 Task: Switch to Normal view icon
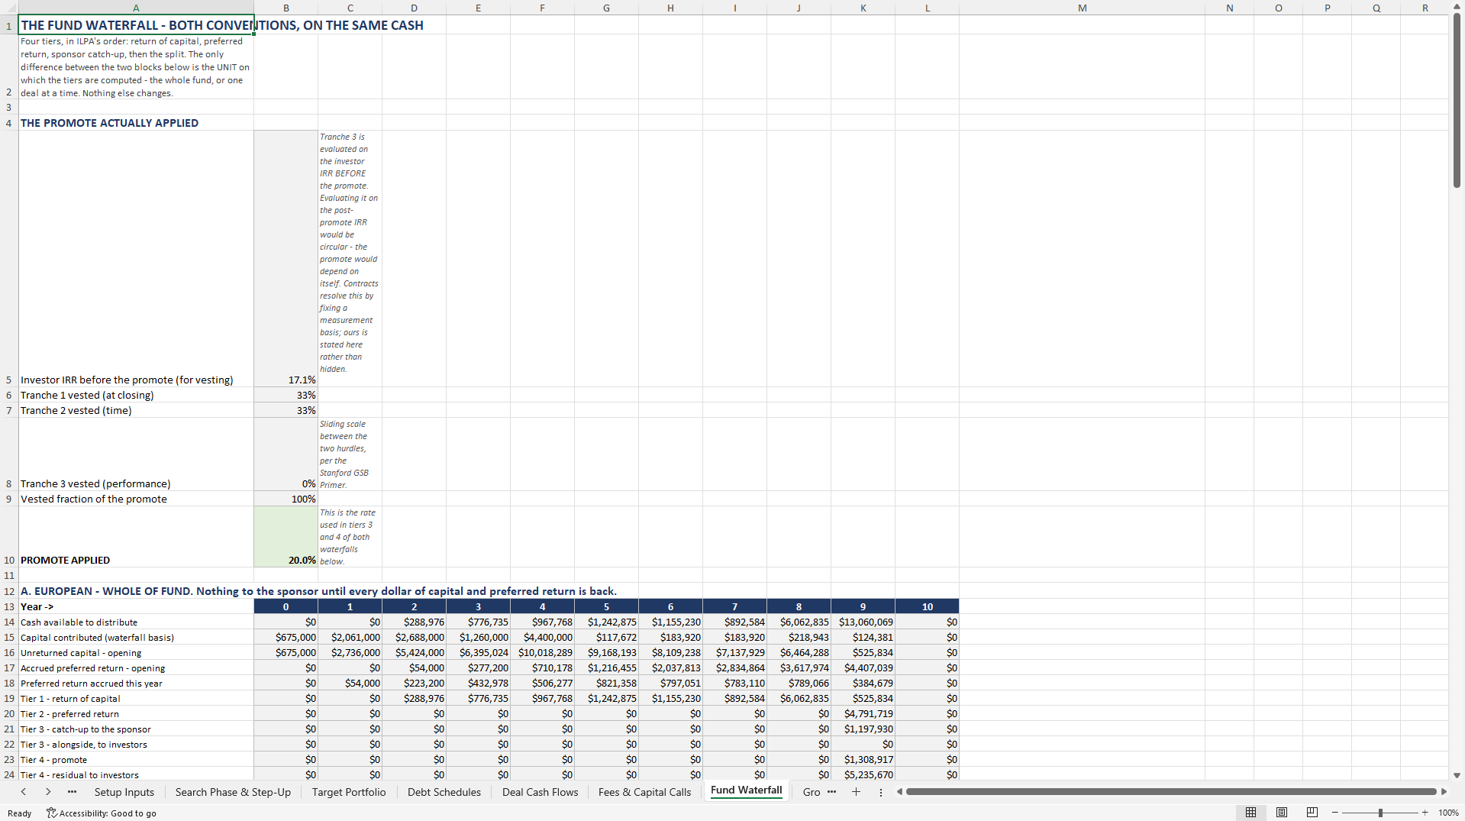pyautogui.click(x=1250, y=813)
